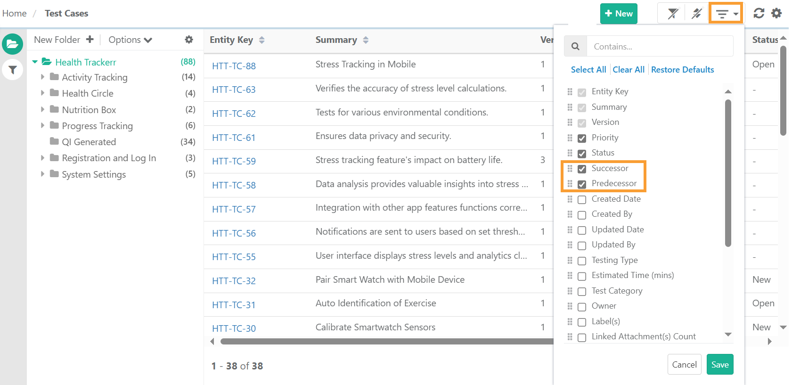This screenshot has height=385, width=792.
Task: Grab drag handle for Owner column
Action: [x=570, y=306]
